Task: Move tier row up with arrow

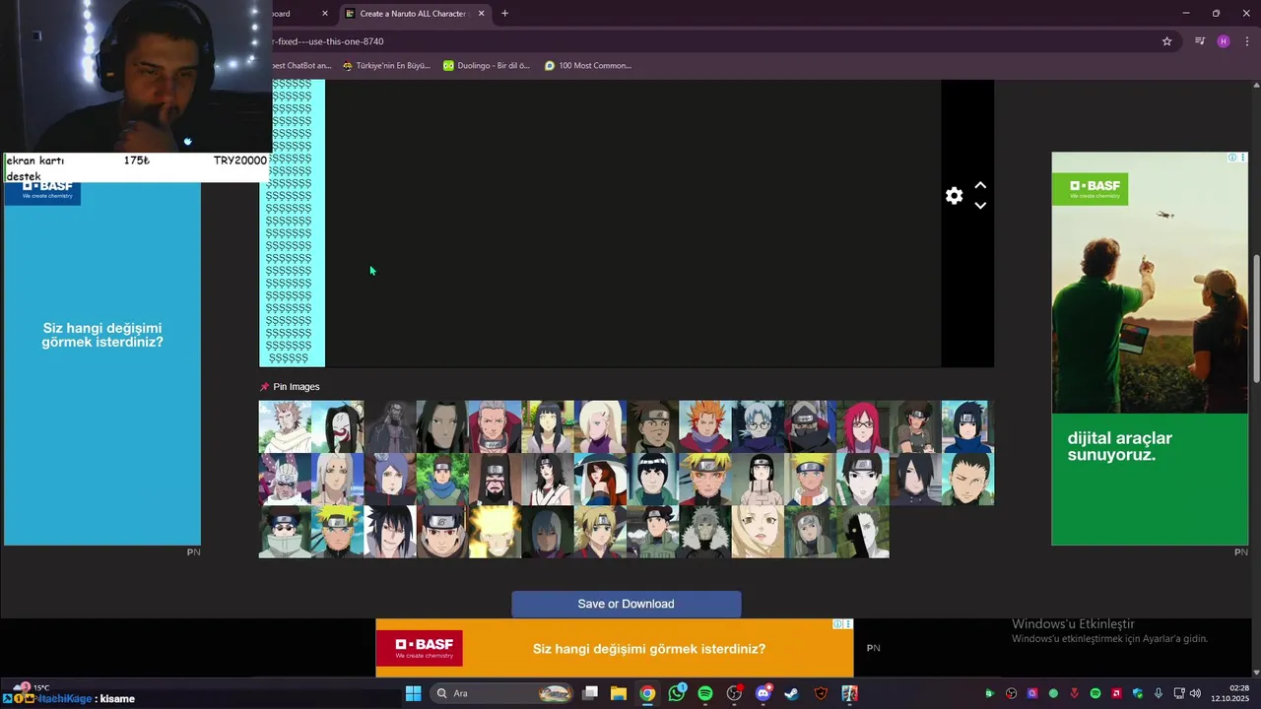Action: (x=980, y=185)
